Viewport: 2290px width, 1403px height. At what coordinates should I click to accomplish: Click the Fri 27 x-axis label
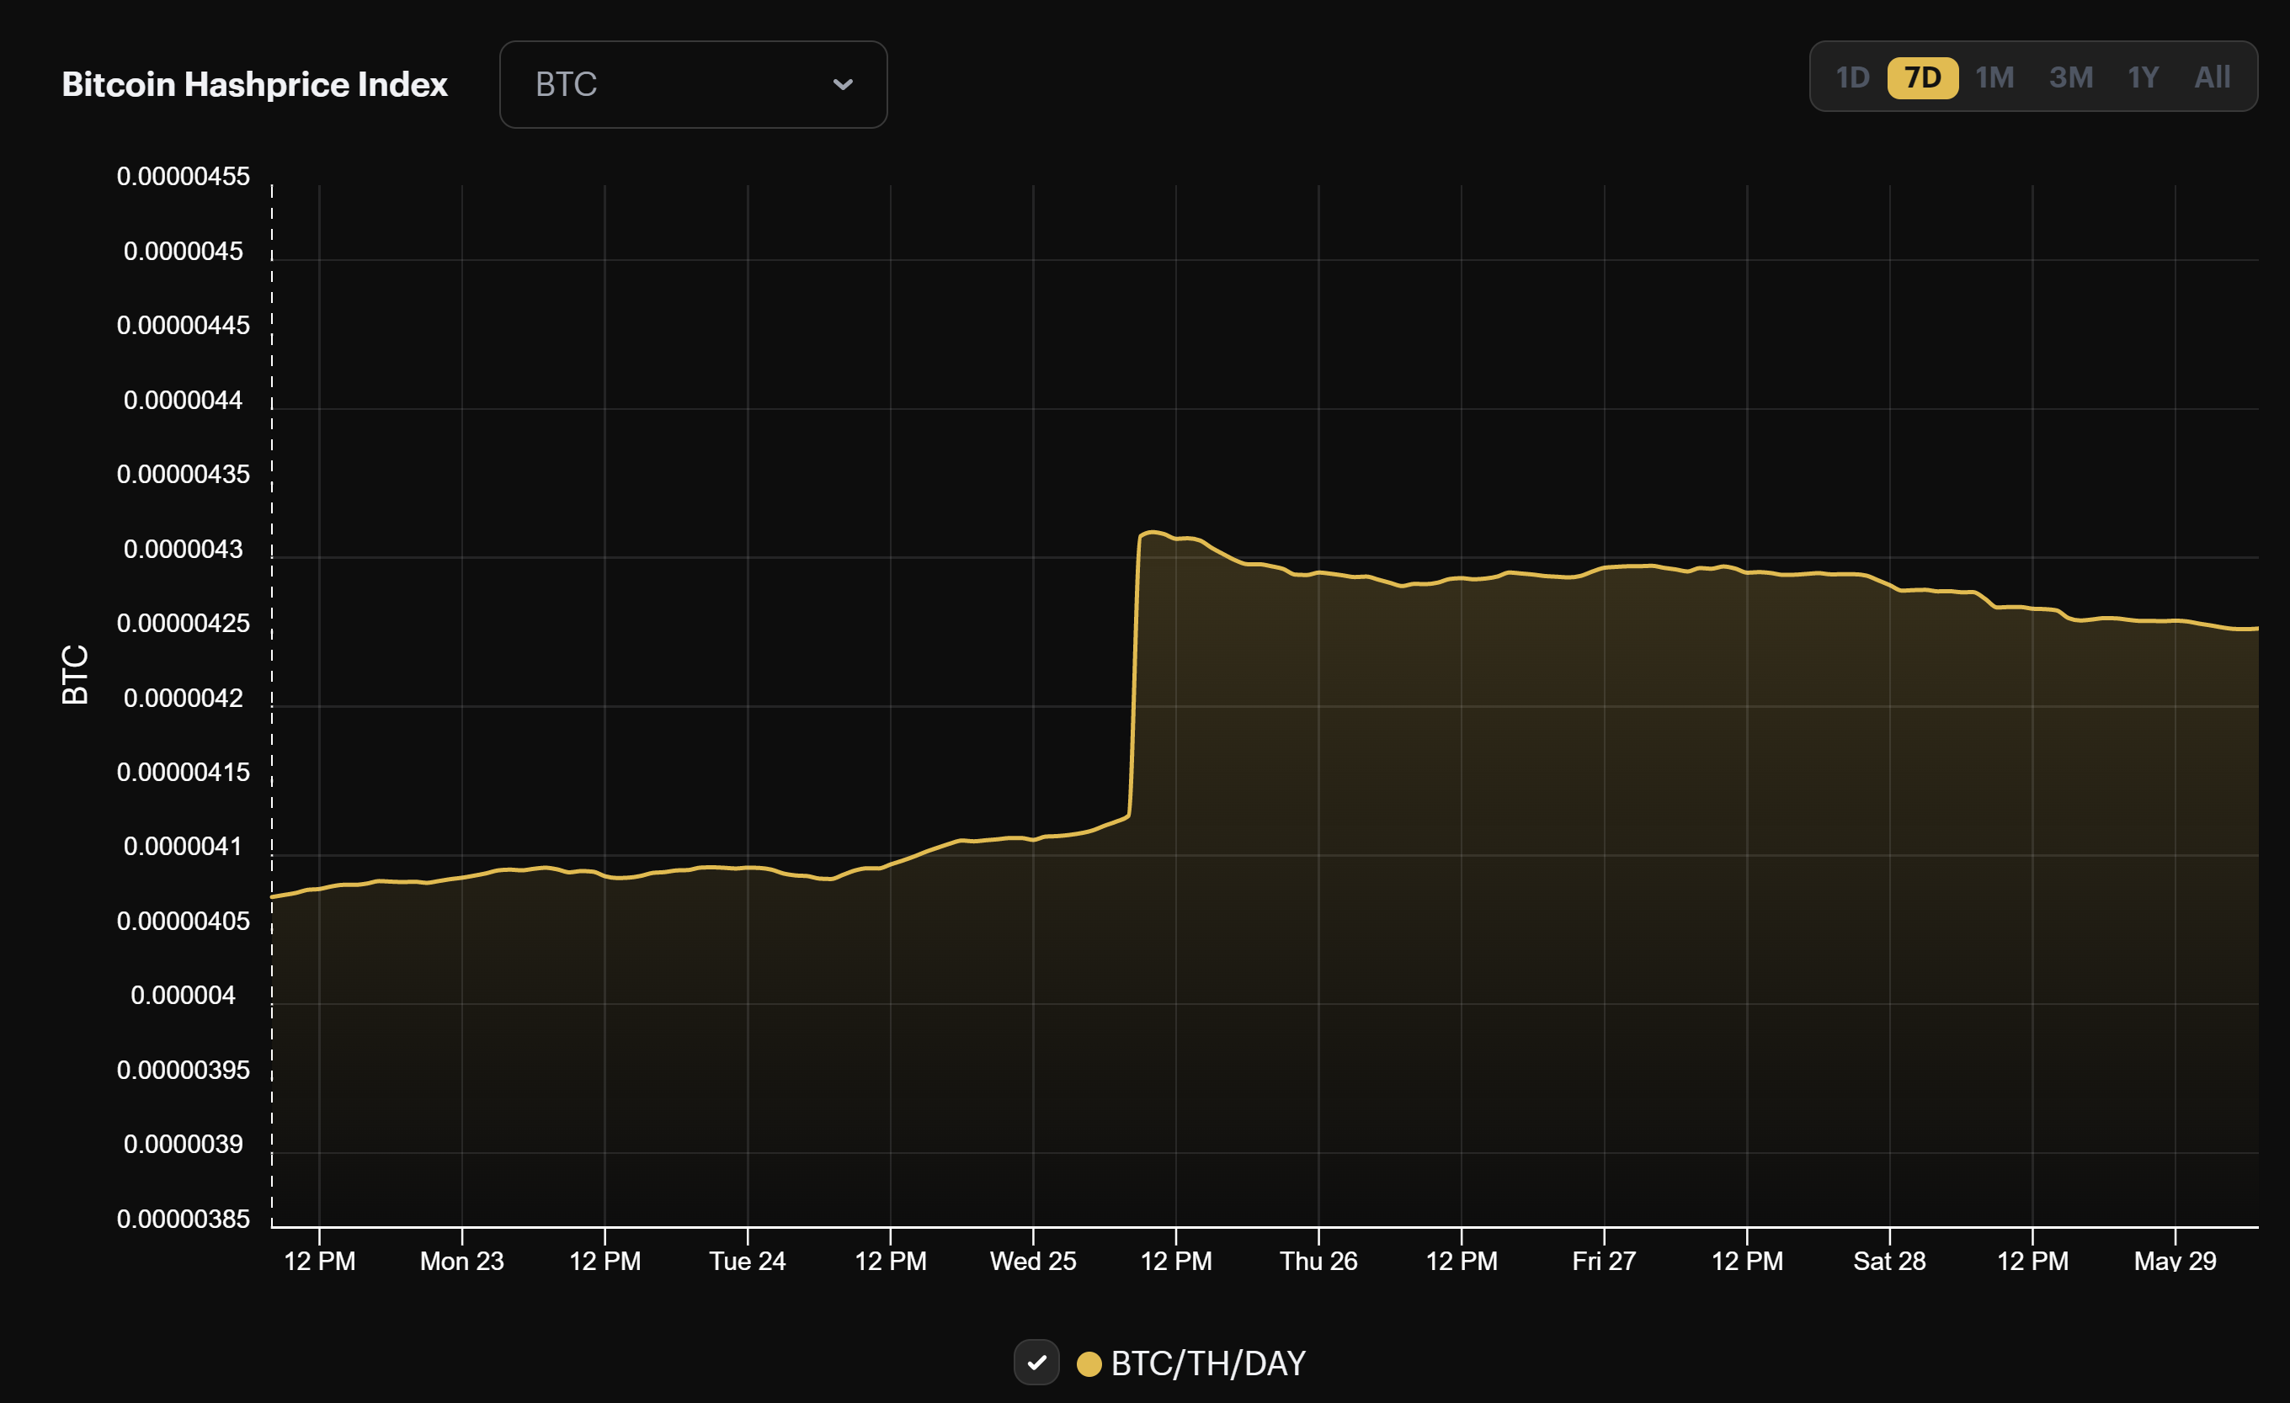pyautogui.click(x=1604, y=1261)
